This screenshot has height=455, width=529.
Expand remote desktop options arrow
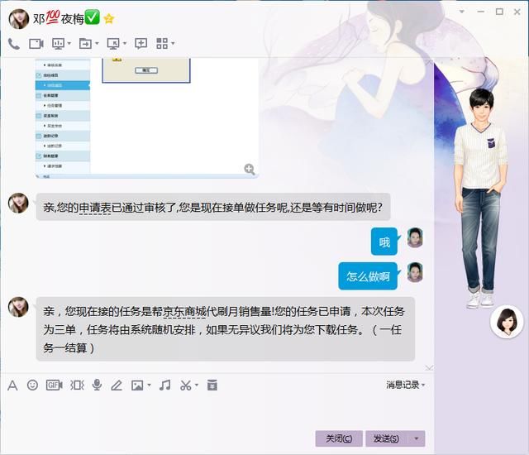[x=125, y=44]
